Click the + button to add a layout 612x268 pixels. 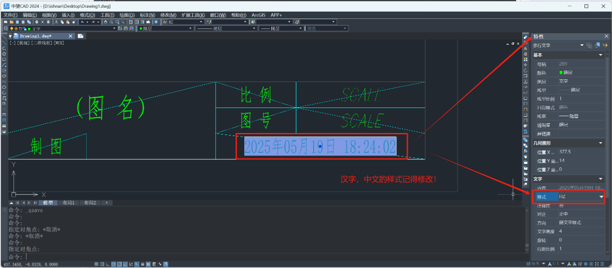click(106, 203)
